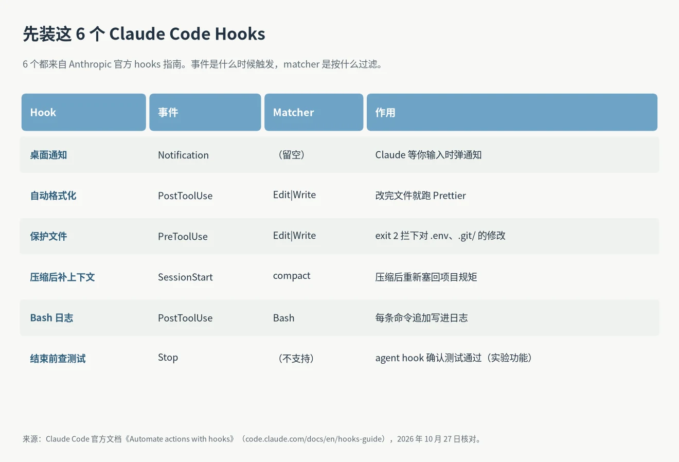Select the '保护文件' hook name
The height and width of the screenshot is (462, 679).
click(x=48, y=236)
